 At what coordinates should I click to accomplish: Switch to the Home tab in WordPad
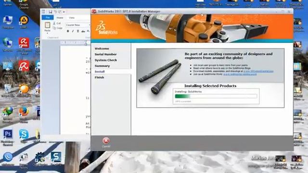click(x=60, y=18)
